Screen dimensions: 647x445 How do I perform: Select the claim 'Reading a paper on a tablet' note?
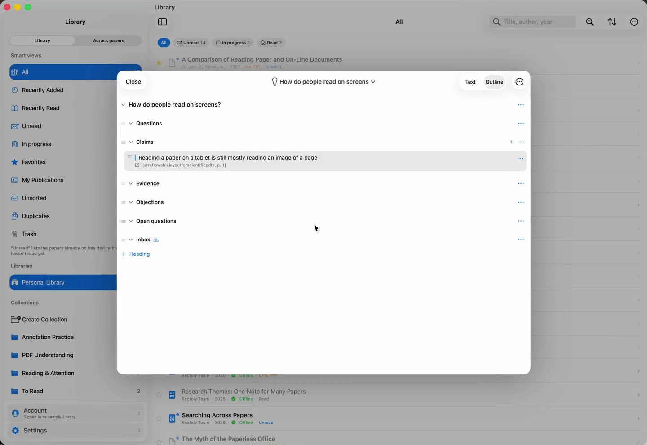click(x=325, y=161)
